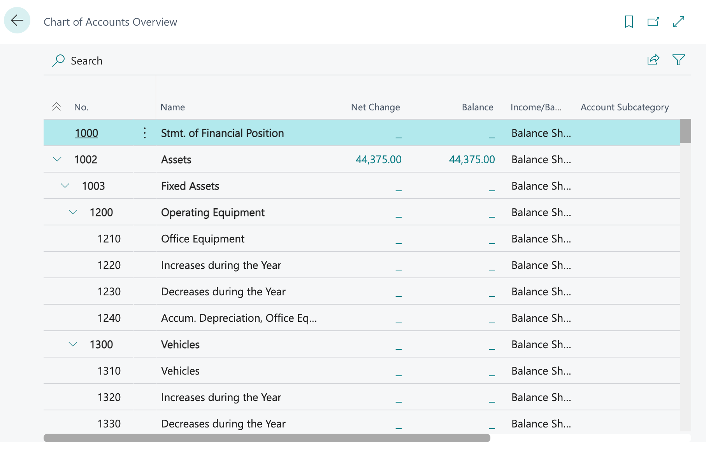Click account number 1330

(x=109, y=424)
